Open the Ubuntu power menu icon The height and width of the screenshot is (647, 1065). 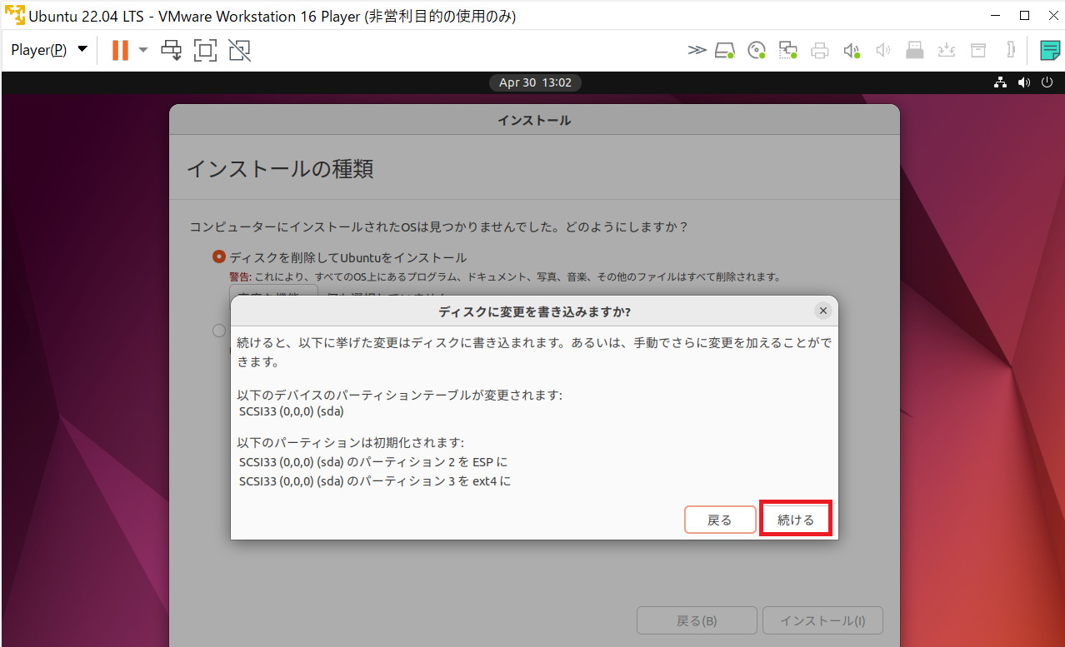[1047, 82]
